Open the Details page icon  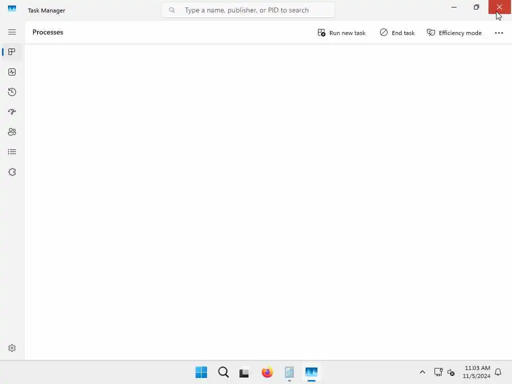pyautogui.click(x=12, y=152)
